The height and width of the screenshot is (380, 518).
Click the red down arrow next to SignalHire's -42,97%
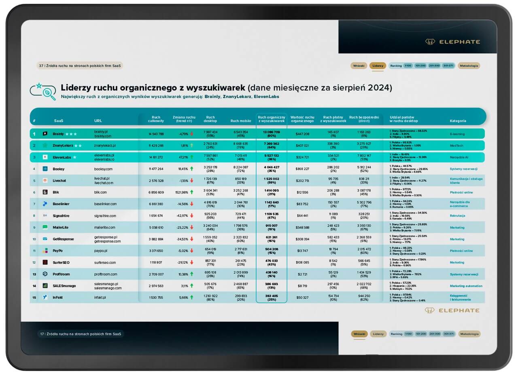191,215
